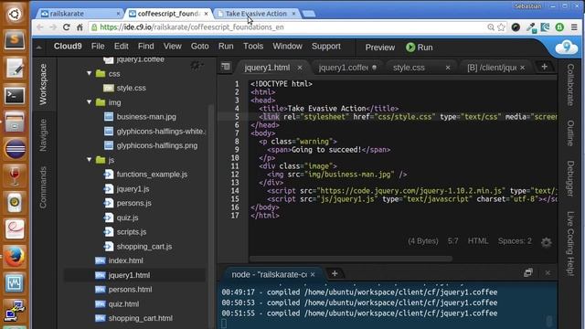585x329 pixels.
Task: Open the Goto menu
Action: click(x=199, y=47)
